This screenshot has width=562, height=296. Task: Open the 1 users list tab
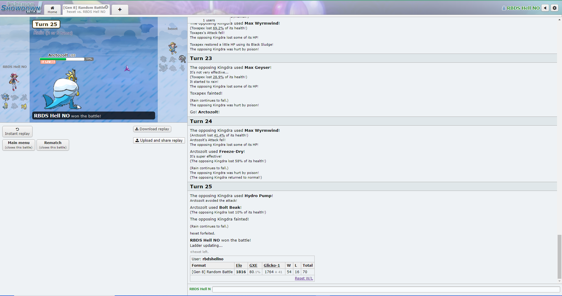[x=209, y=20]
